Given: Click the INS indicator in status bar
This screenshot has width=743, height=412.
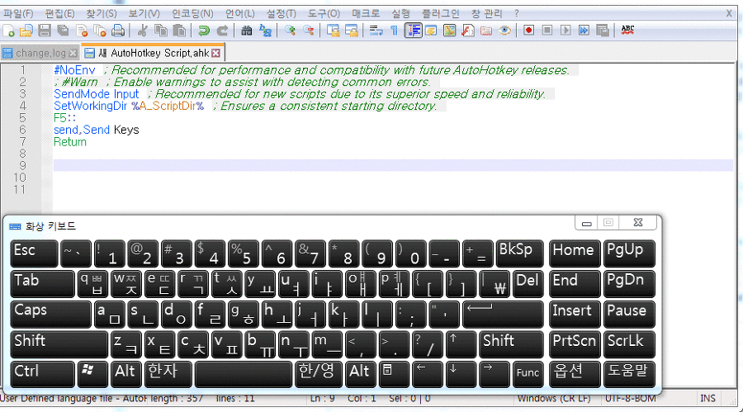Looking at the screenshot, I should (x=708, y=398).
